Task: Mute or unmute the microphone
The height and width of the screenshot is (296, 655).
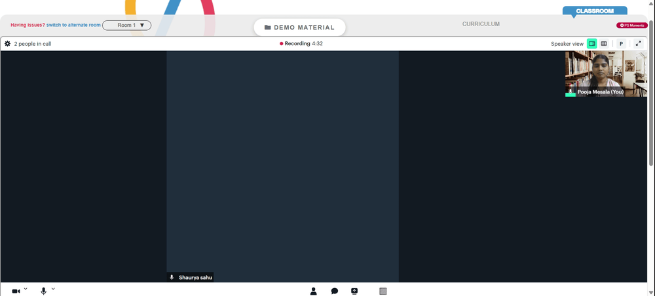Action: pos(43,291)
